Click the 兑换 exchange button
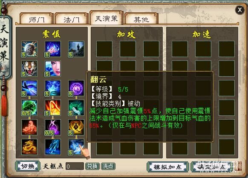 (92, 167)
